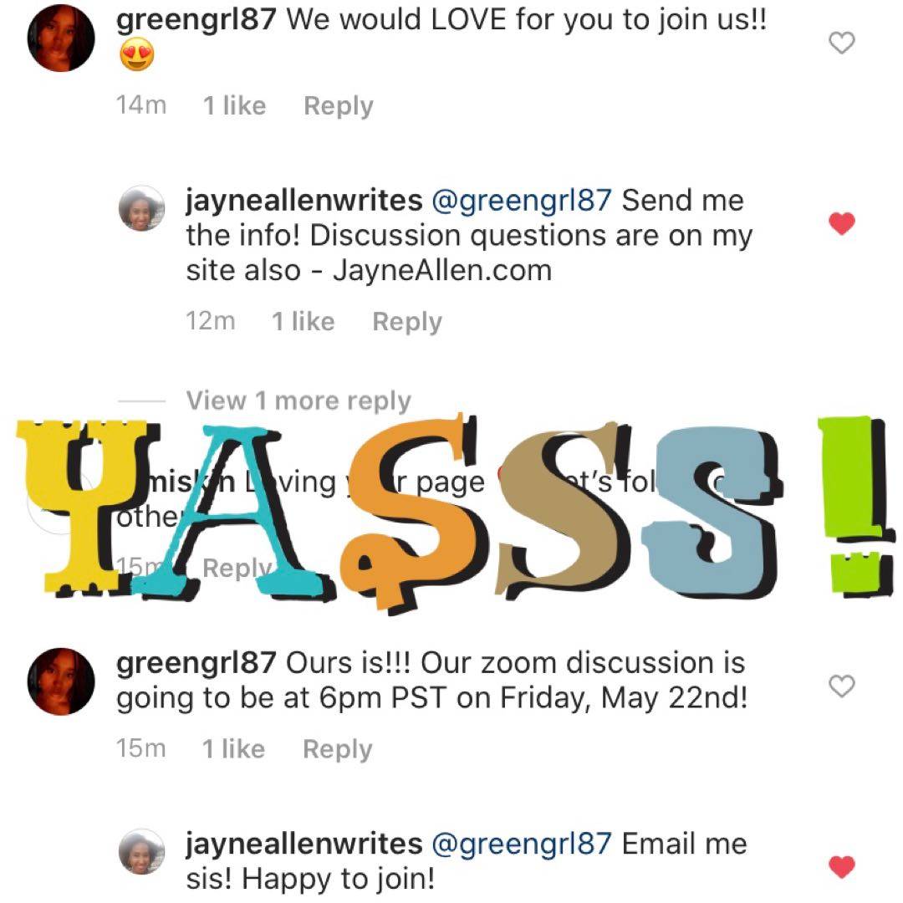Reply to jayneallenwrites' 'Send me the info' comment
The width and height of the screenshot is (903, 903).
pos(407,321)
